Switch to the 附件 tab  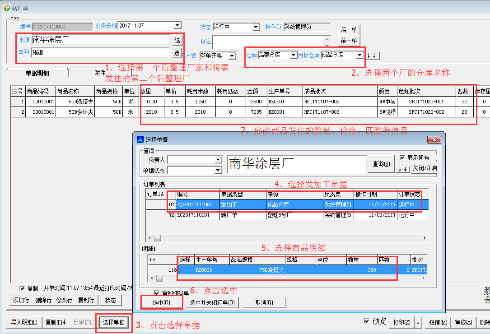point(100,73)
